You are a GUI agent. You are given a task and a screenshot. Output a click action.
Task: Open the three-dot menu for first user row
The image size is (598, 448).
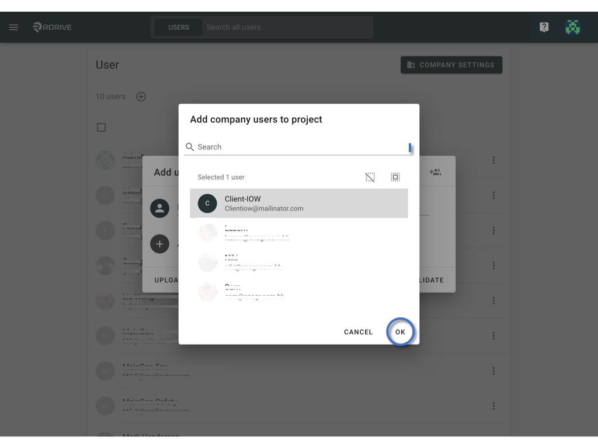(x=493, y=160)
